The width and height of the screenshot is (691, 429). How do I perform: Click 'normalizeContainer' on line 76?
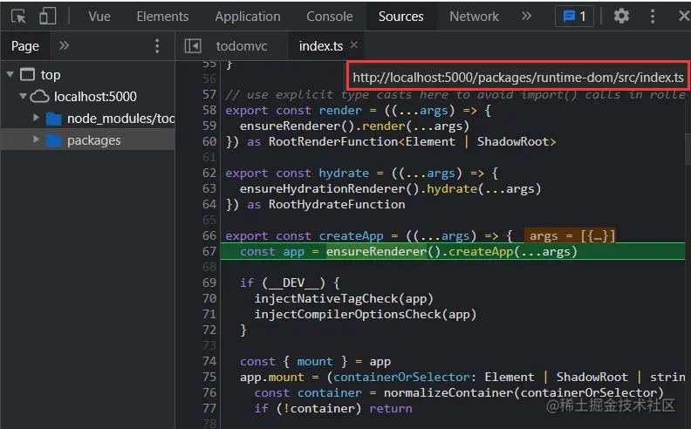448,393
